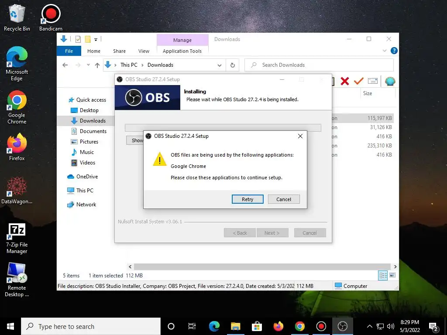The height and width of the screenshot is (335, 447).
Task: Open Google Chrome desktop shortcut
Action: tap(17, 107)
